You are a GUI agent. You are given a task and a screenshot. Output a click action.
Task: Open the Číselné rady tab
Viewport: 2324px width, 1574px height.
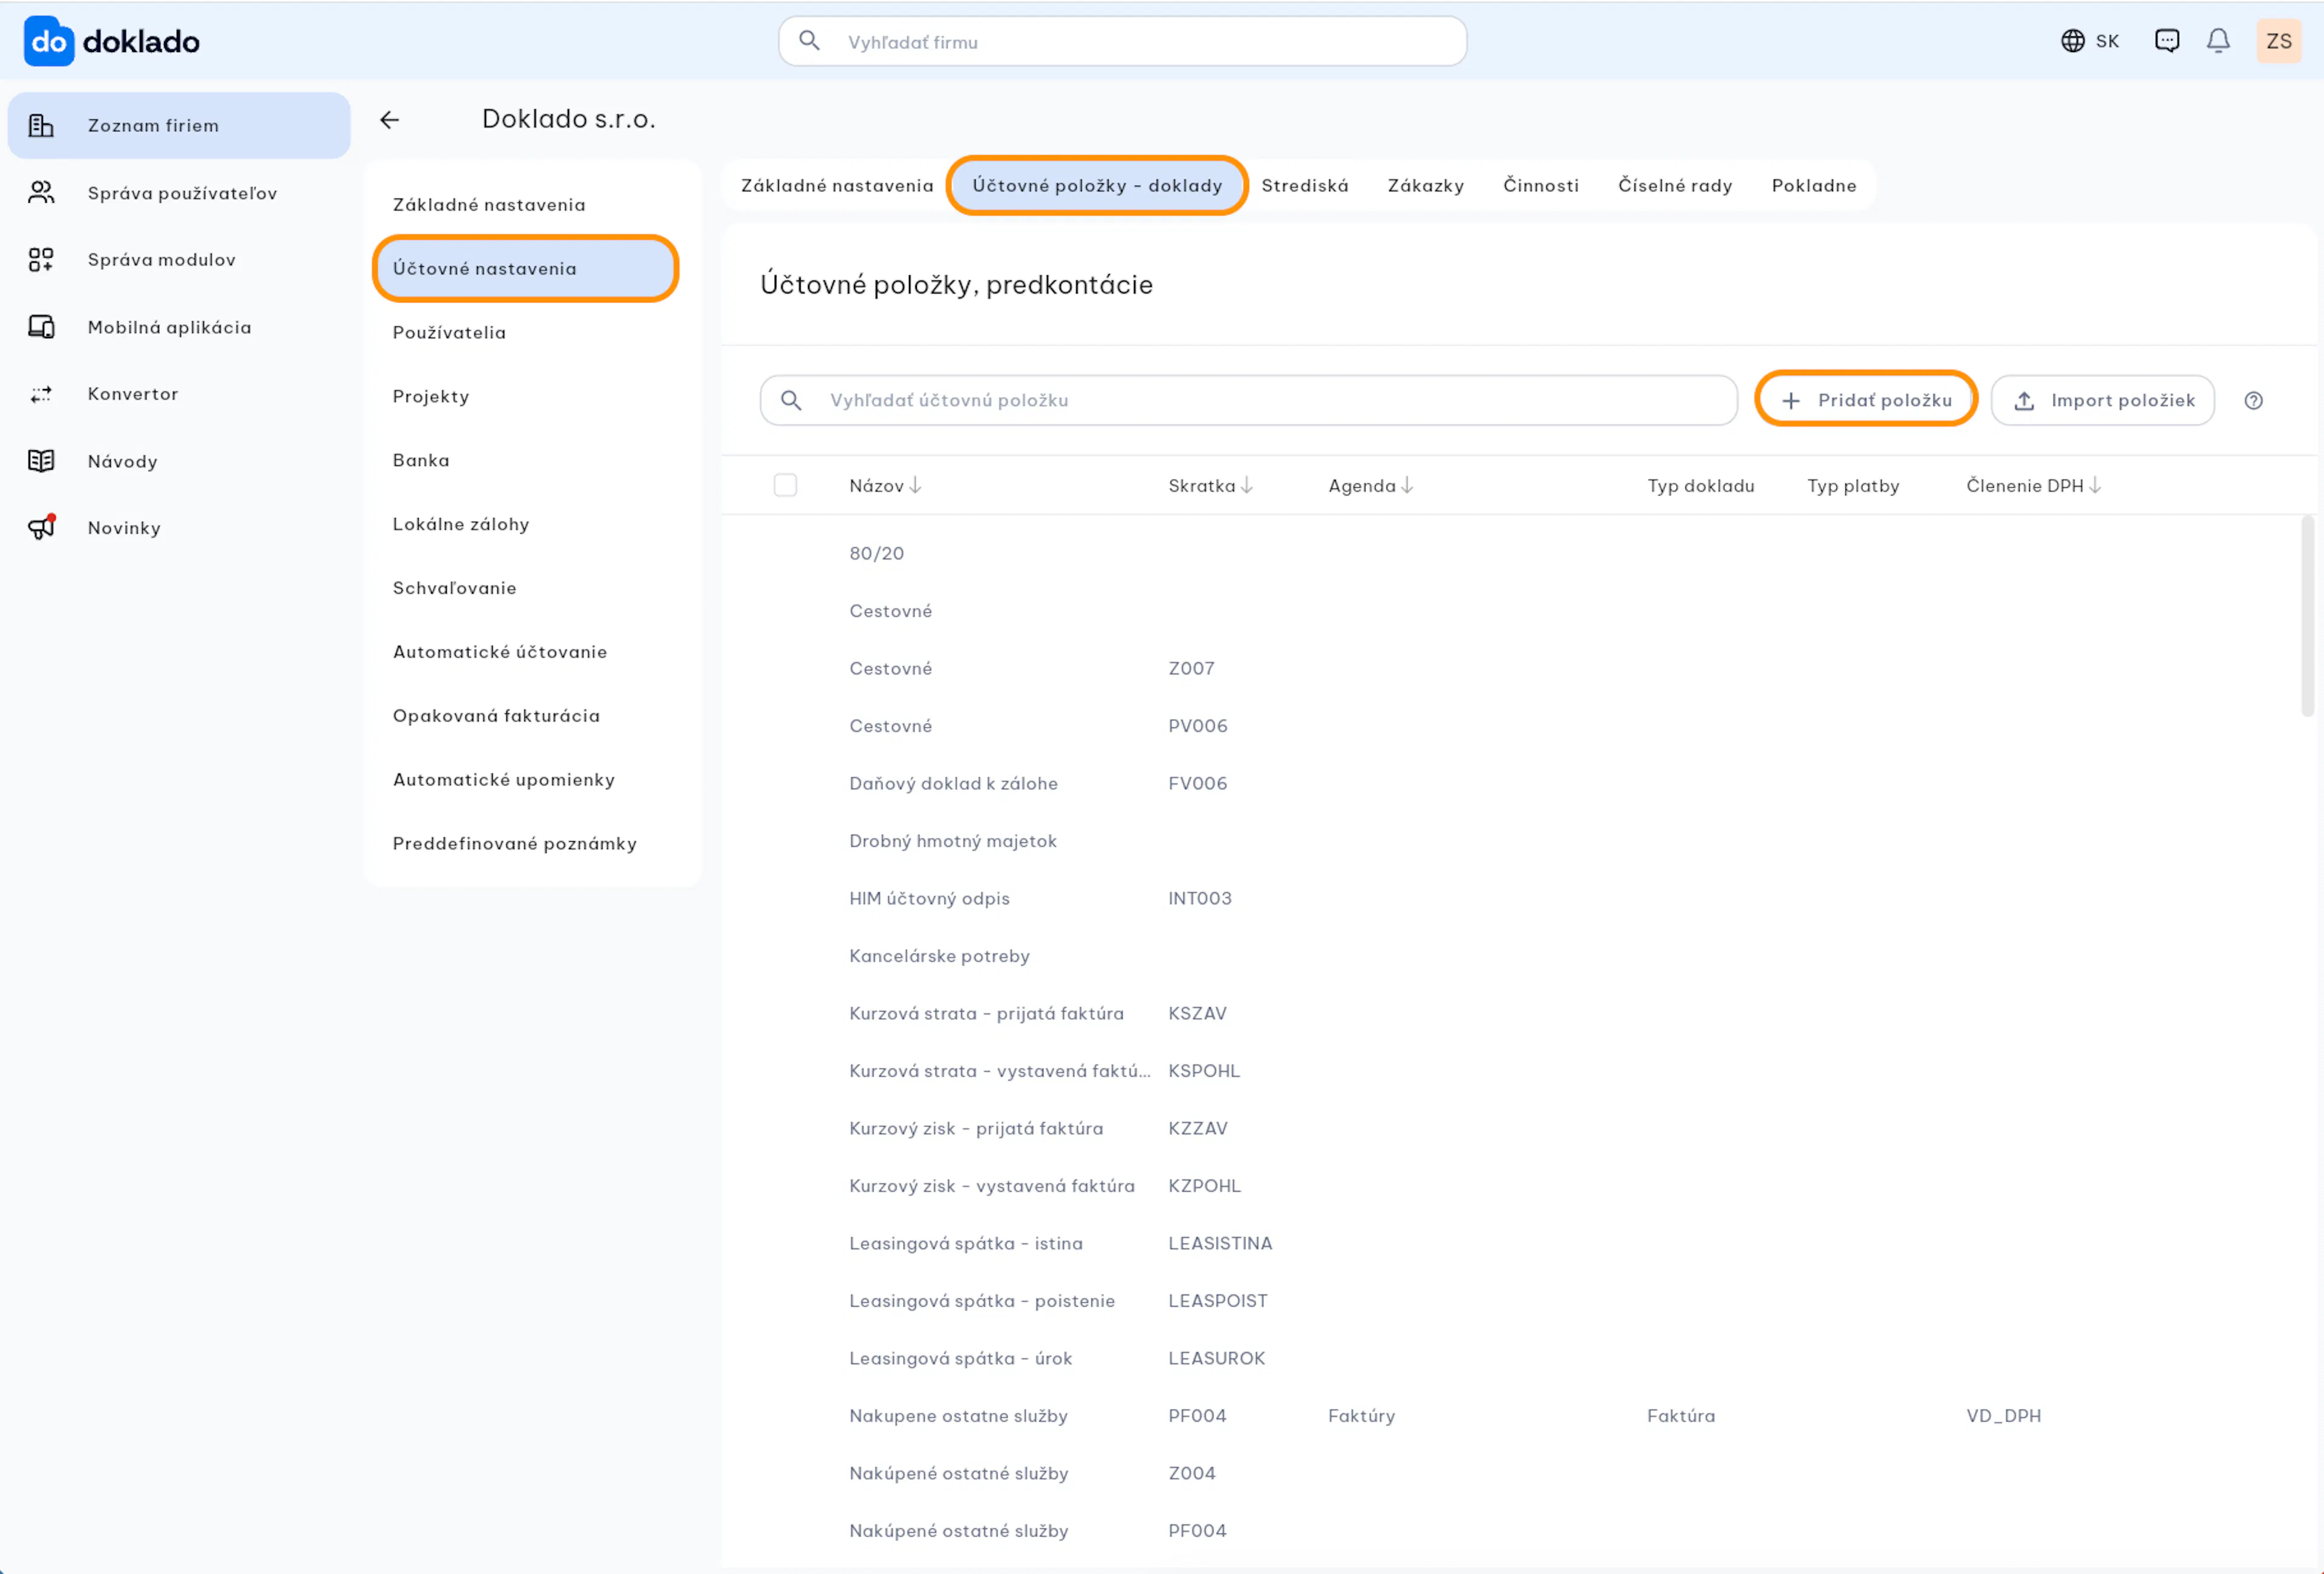click(x=1675, y=185)
